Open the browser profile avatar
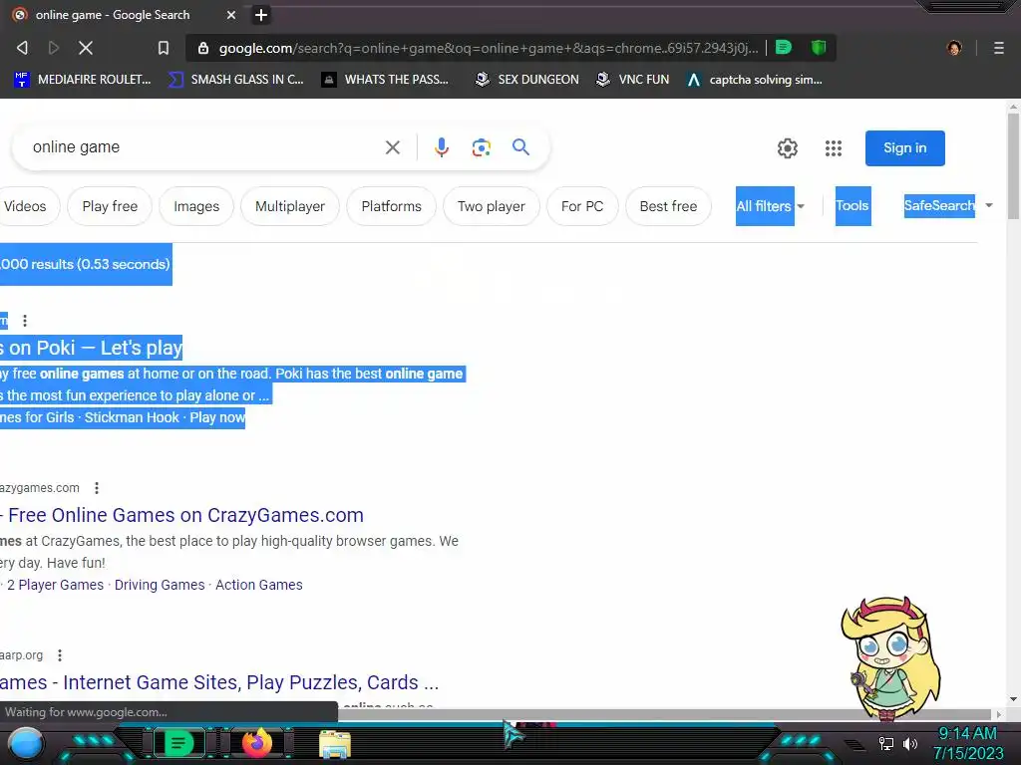The image size is (1021, 765). point(954,48)
